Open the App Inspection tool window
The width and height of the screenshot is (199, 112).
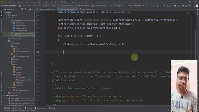tap(40, 108)
